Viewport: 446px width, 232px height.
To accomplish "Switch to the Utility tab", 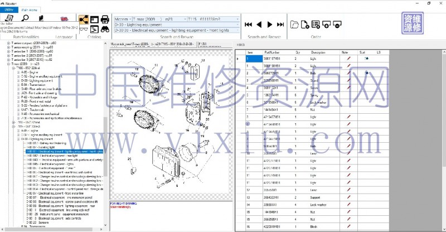I will coord(9,9).
